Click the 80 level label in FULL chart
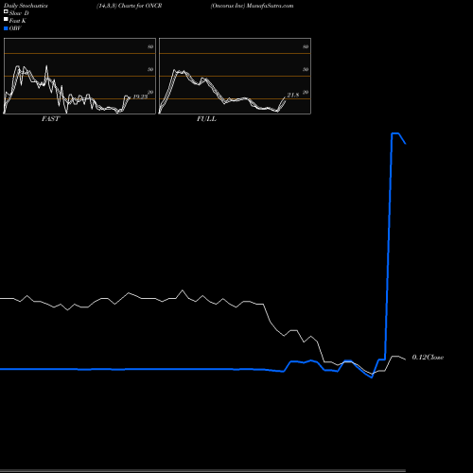 [306, 46]
